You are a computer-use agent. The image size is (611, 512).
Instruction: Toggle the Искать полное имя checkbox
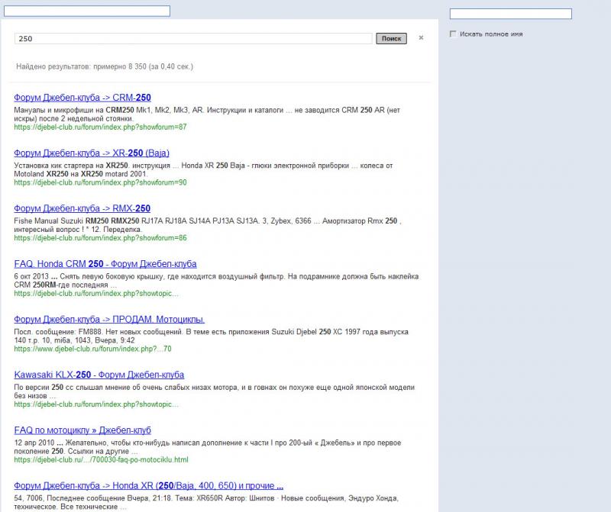(453, 34)
